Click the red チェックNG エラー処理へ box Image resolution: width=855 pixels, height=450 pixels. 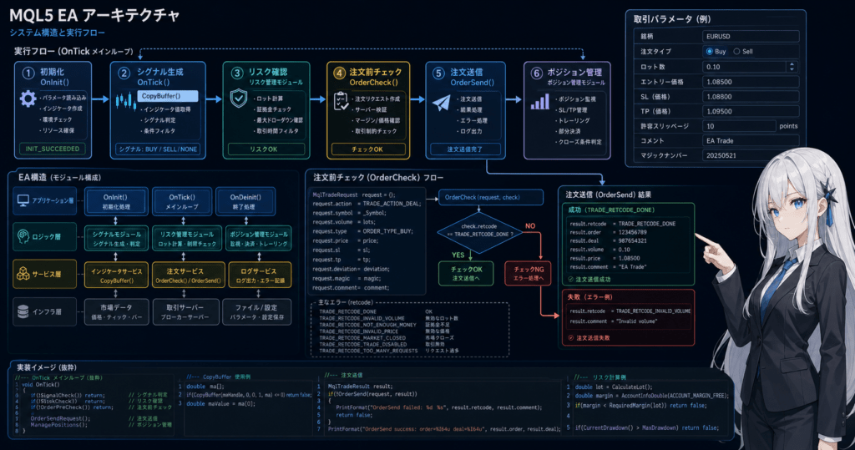pos(529,273)
